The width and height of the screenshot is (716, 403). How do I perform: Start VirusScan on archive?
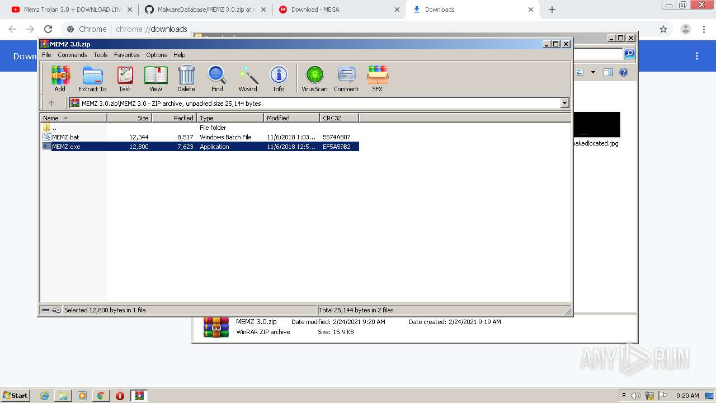coord(314,79)
